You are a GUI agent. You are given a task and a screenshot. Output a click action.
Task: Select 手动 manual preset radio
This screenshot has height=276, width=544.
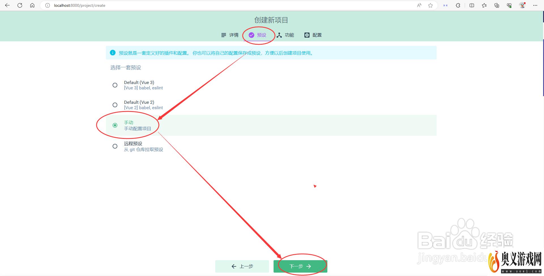coord(115,125)
